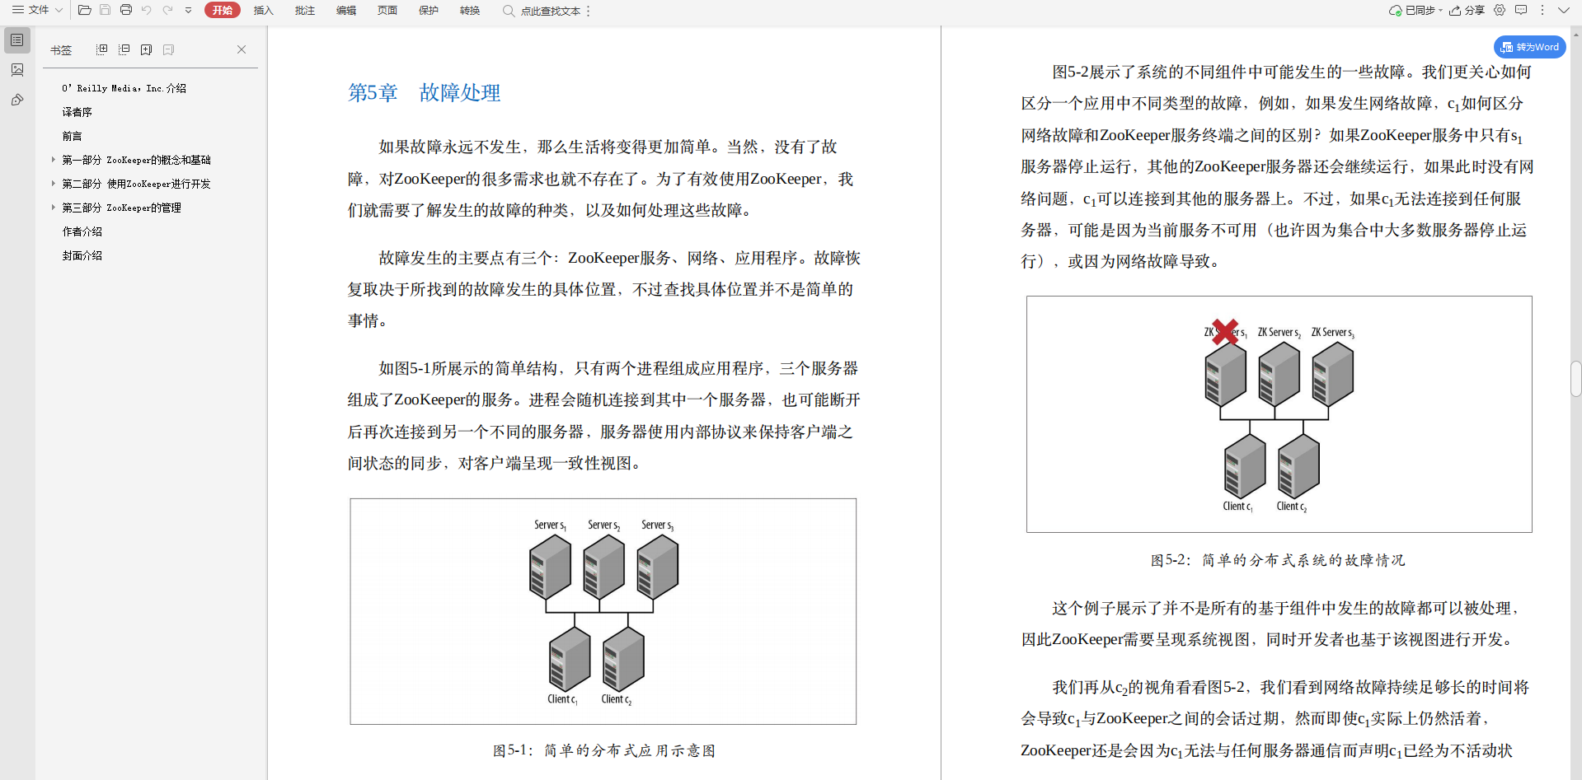Switch to the 转换 ribbon tab
The width and height of the screenshot is (1582, 780).
[x=469, y=10]
